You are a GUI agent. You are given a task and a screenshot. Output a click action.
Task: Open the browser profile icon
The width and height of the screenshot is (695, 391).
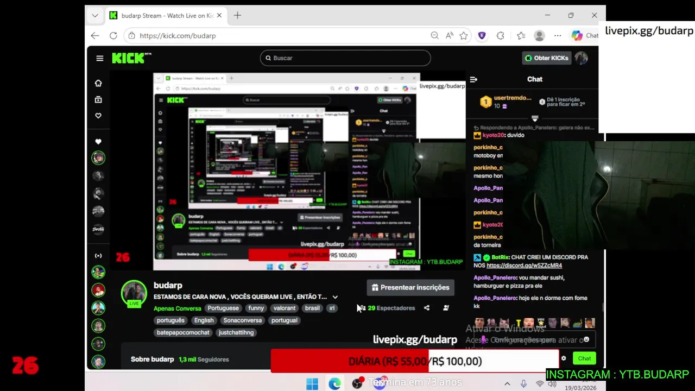click(x=539, y=35)
